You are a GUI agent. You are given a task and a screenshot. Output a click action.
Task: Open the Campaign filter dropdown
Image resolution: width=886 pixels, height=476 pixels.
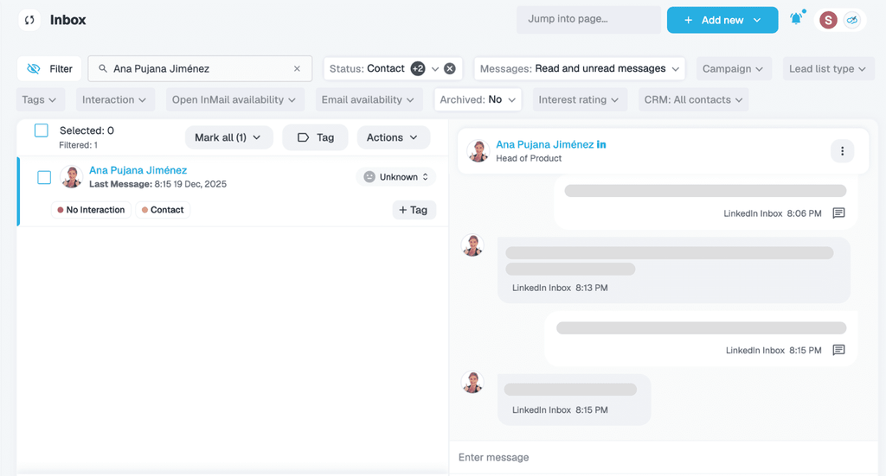734,69
